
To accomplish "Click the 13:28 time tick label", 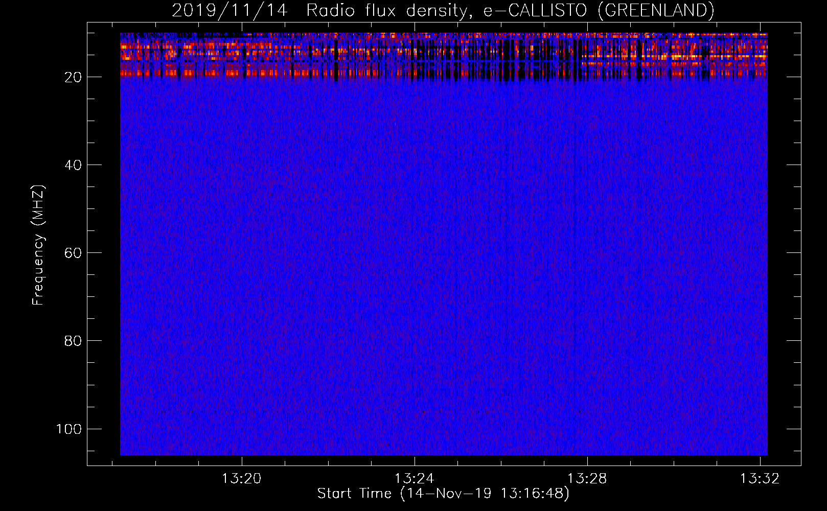I will pyautogui.click(x=587, y=478).
